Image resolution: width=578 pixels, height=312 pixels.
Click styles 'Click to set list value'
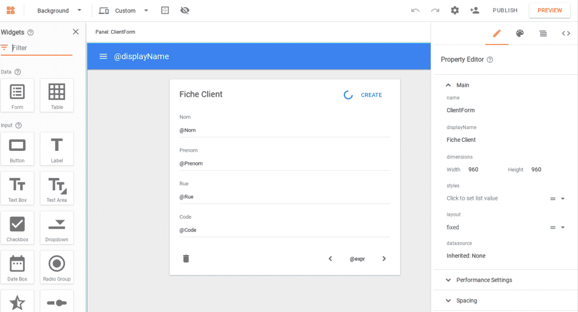[472, 198]
